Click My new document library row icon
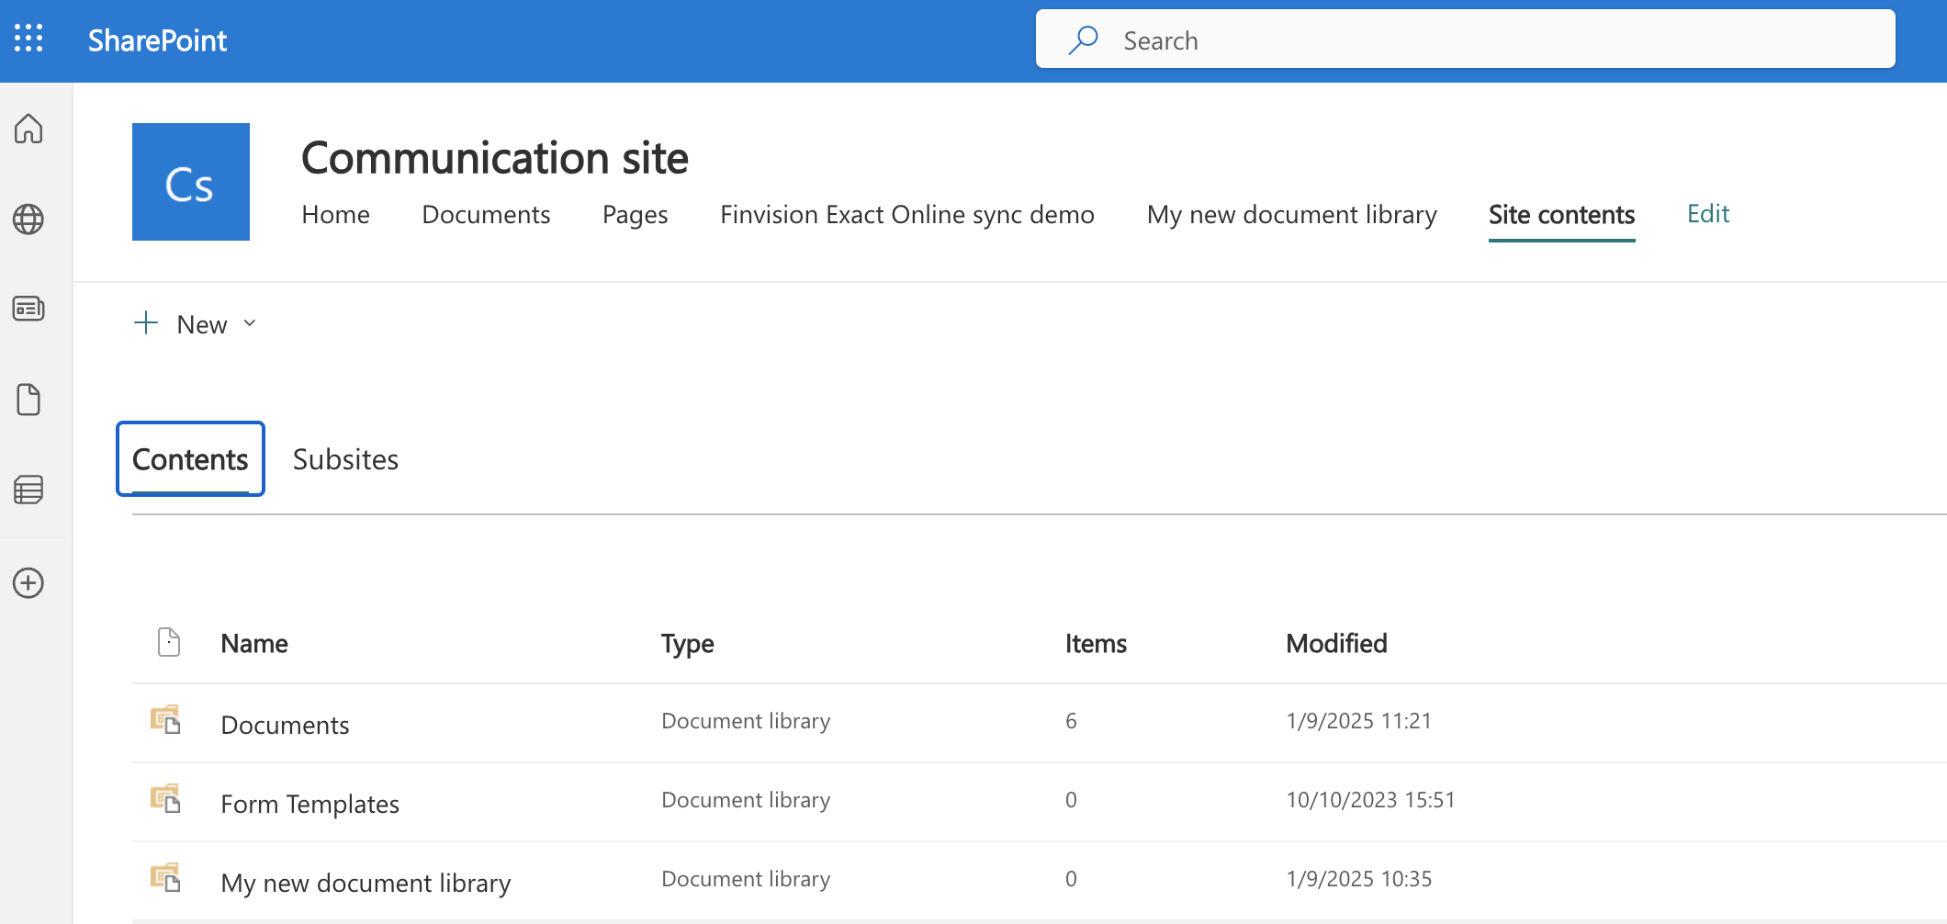The height and width of the screenshot is (924, 1947). (166, 877)
